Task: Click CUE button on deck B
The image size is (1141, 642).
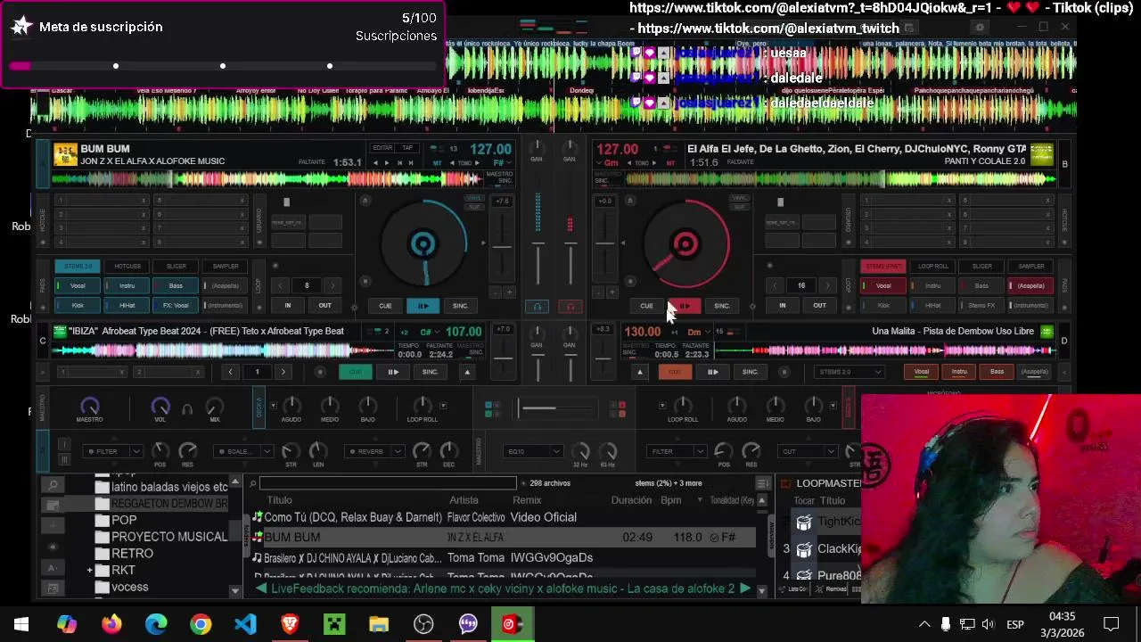Action: [x=646, y=306]
